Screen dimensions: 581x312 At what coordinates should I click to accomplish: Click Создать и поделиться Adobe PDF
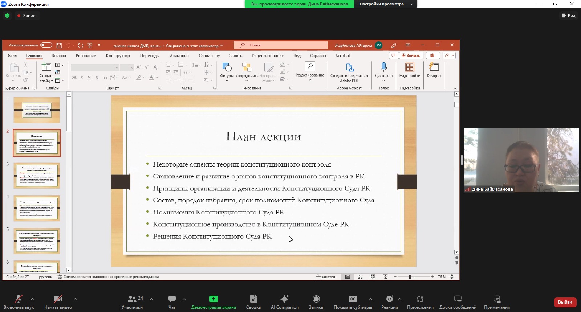[x=349, y=73]
